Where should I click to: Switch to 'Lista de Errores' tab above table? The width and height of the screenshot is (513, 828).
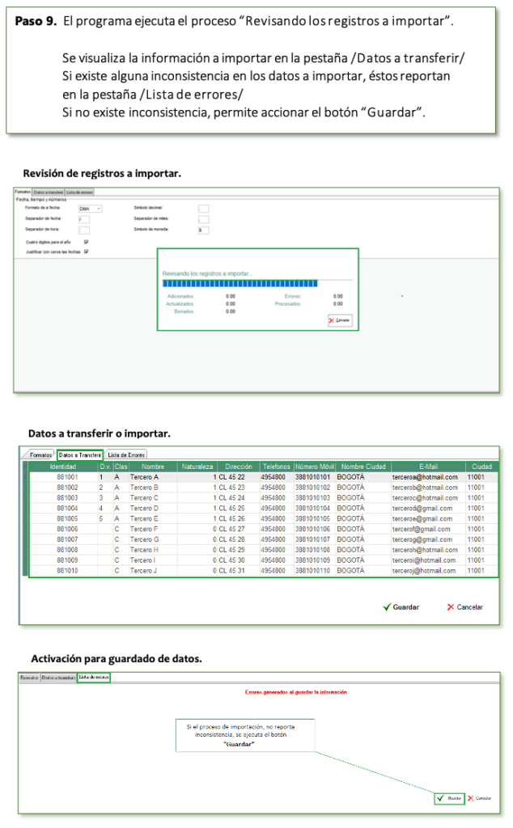(126, 455)
